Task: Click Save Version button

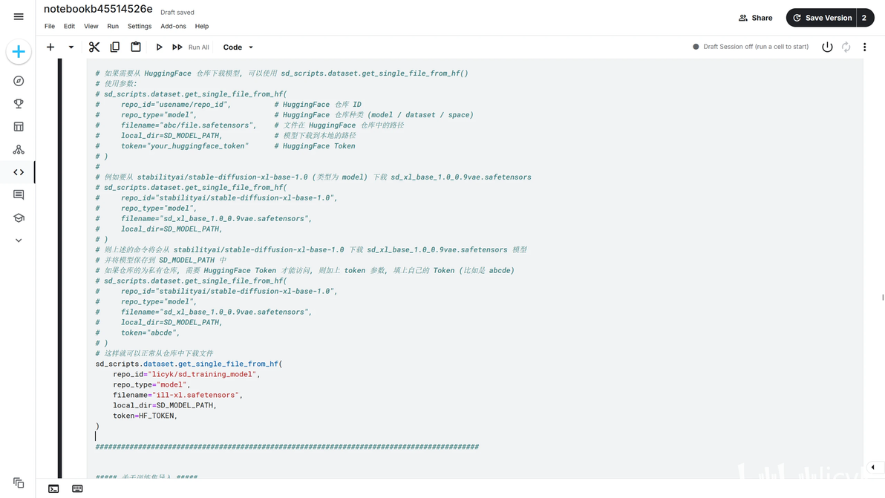Action: pyautogui.click(x=822, y=18)
